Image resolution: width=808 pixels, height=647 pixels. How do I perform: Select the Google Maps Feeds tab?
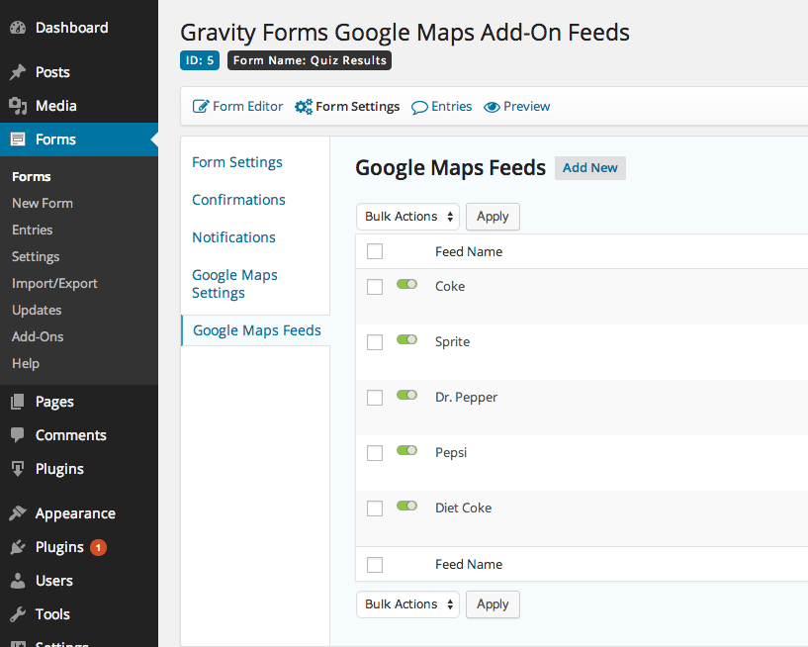(x=256, y=330)
